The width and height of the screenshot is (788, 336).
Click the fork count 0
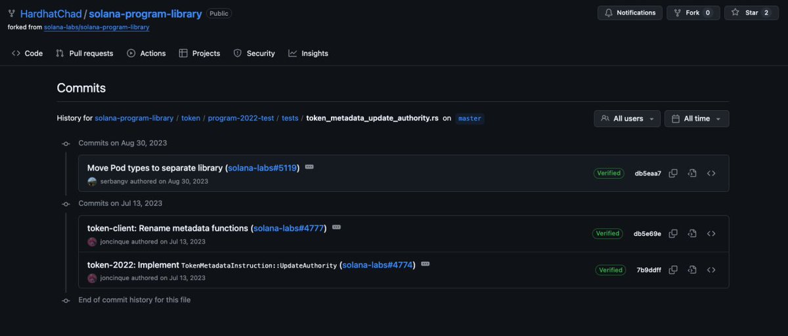click(x=708, y=12)
